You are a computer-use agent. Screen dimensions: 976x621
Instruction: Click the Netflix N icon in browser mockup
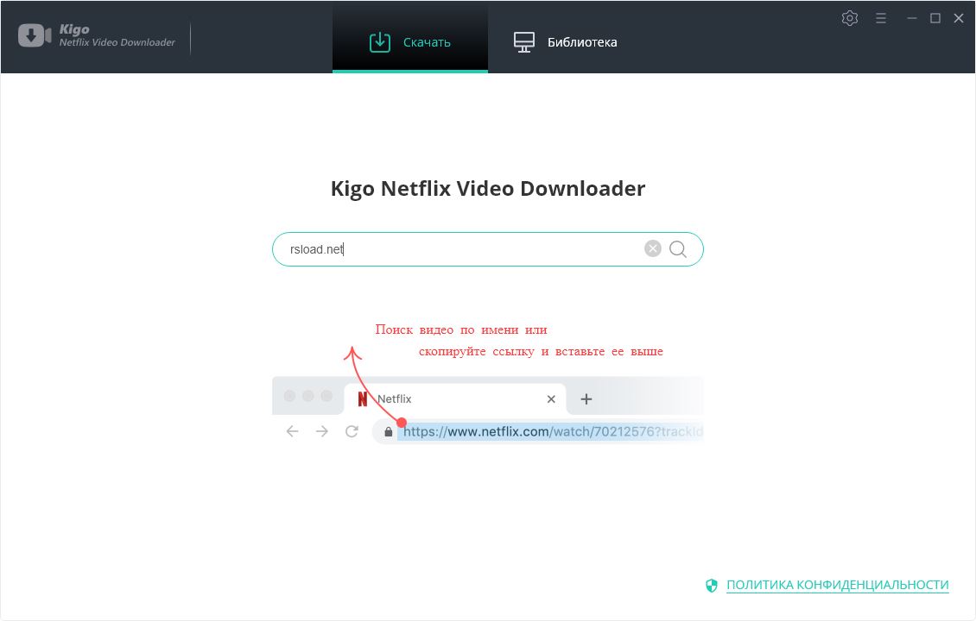[363, 398]
